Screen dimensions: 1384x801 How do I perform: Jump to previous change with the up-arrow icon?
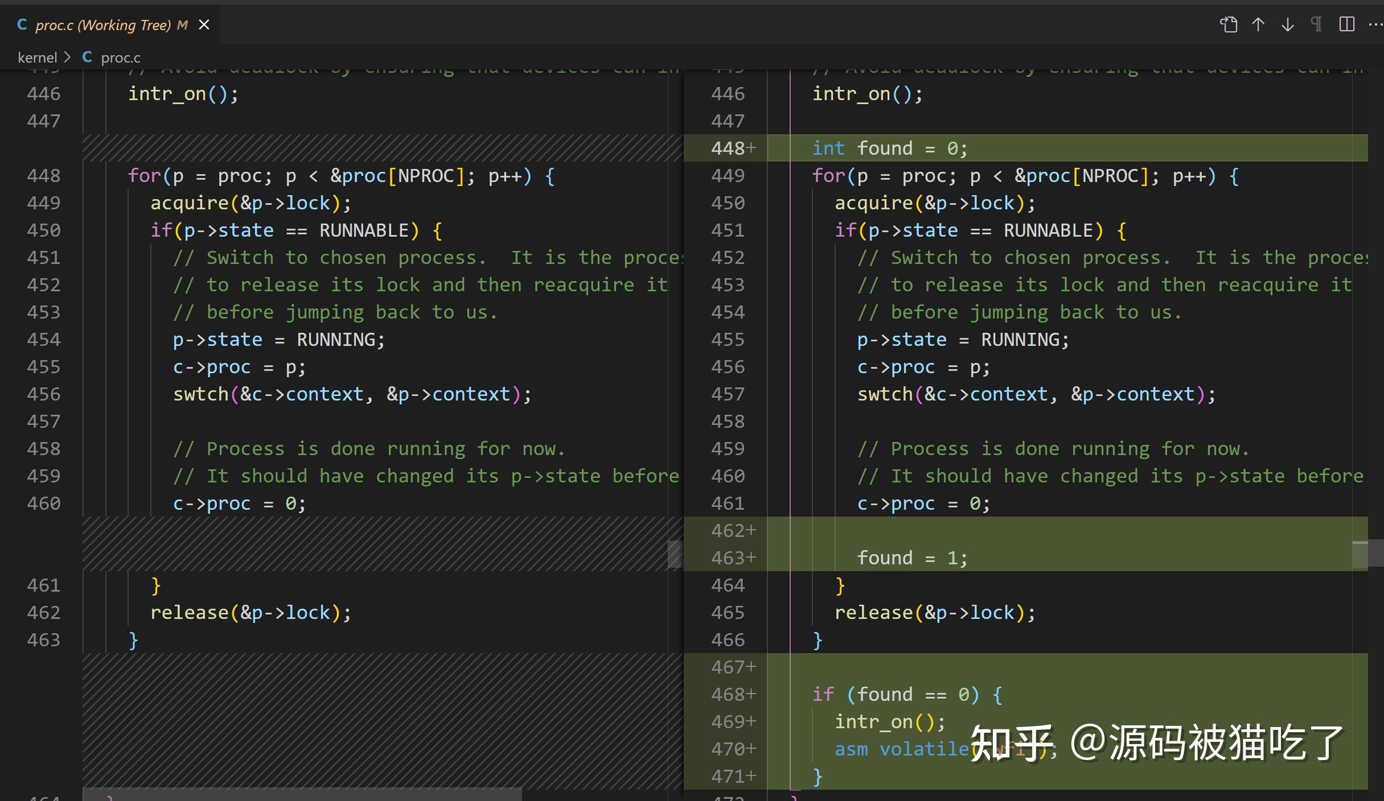tap(1259, 24)
